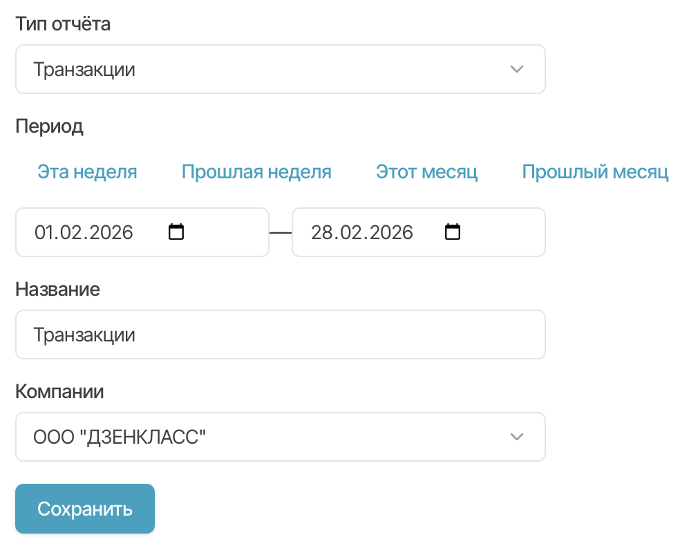Pick the Прошлый месяц period shortcut
The width and height of the screenshot is (680, 546).
pos(595,171)
